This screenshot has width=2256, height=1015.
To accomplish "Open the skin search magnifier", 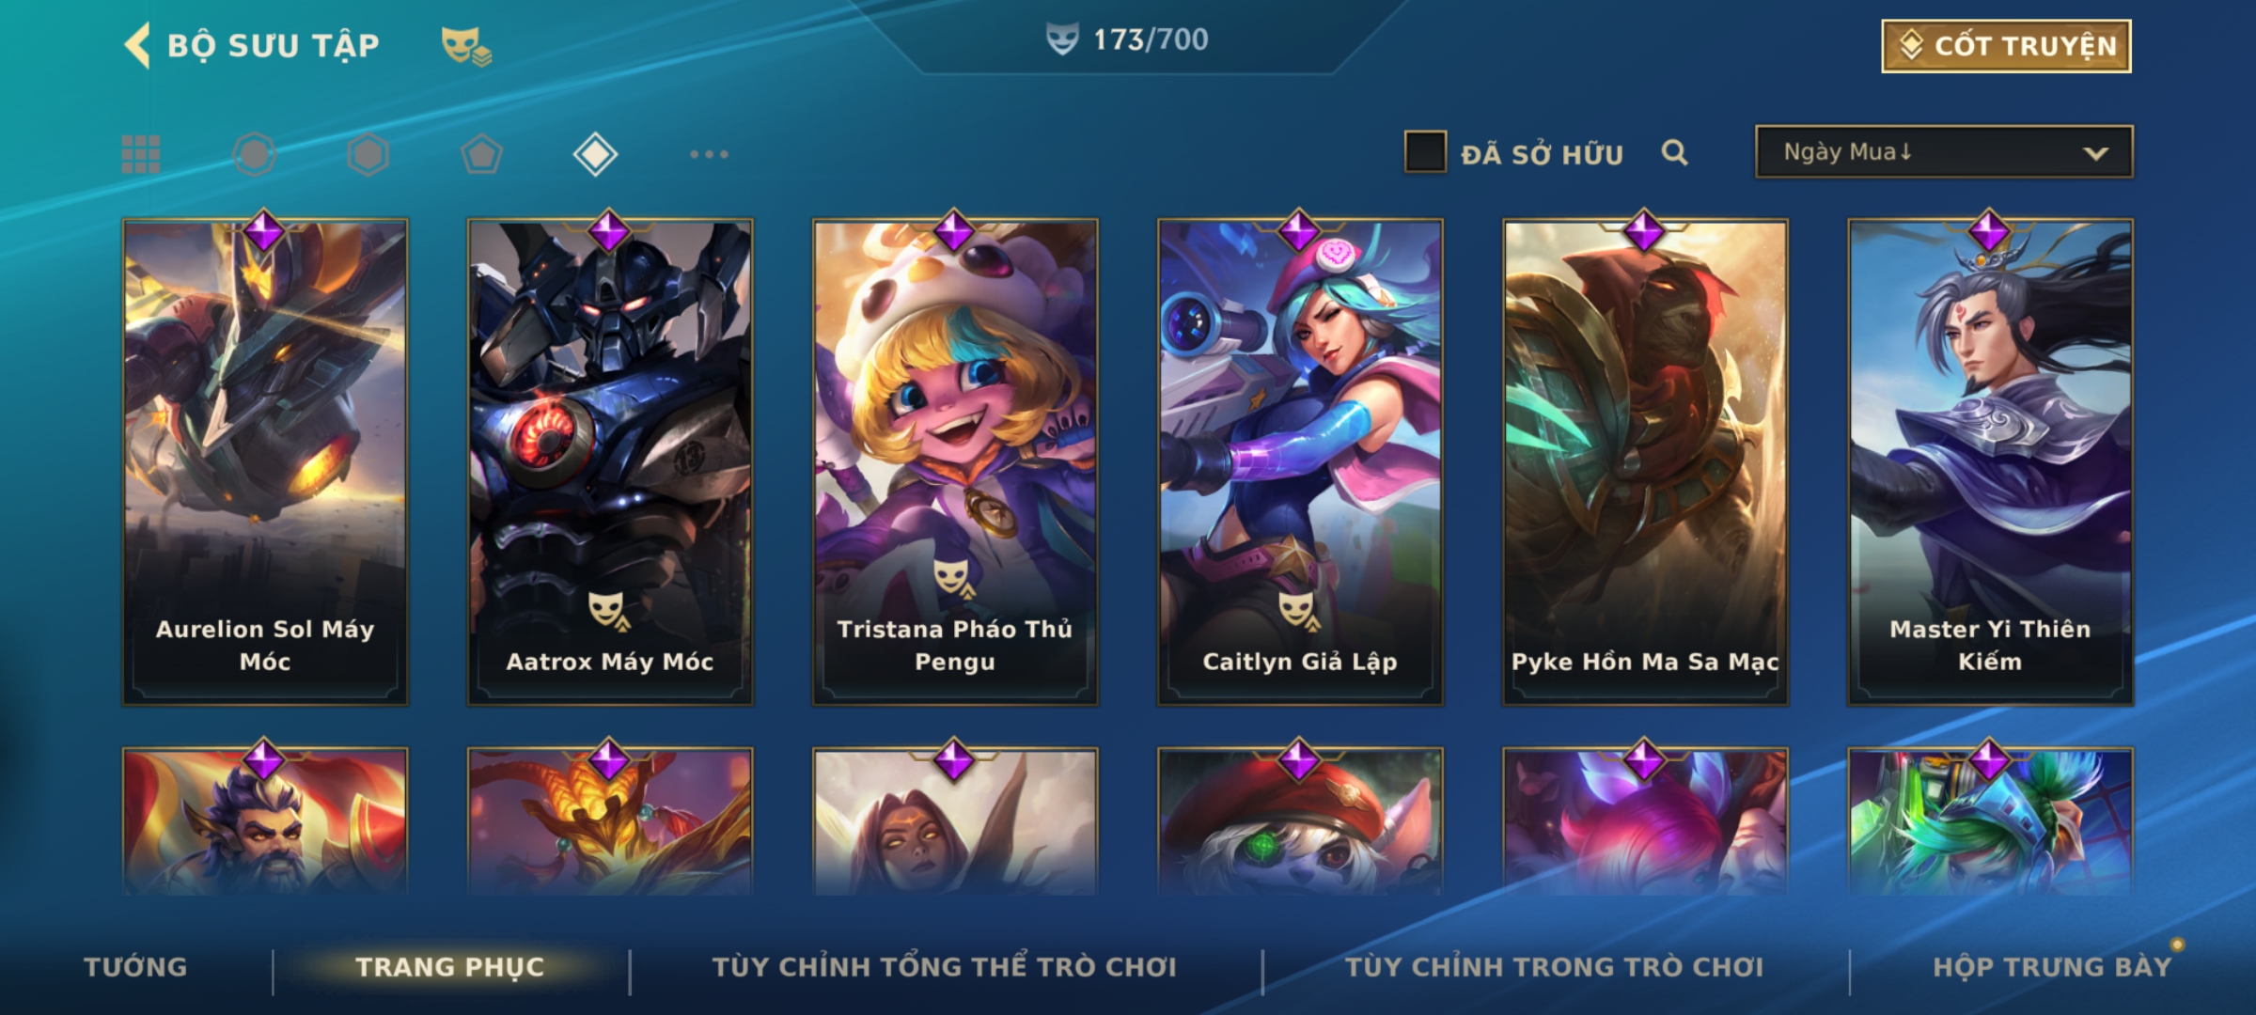I will pyautogui.click(x=1674, y=152).
